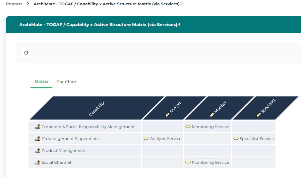Screen dimensions: 301x177
Task: Select the Product Management capability row label
Action: [64, 151]
